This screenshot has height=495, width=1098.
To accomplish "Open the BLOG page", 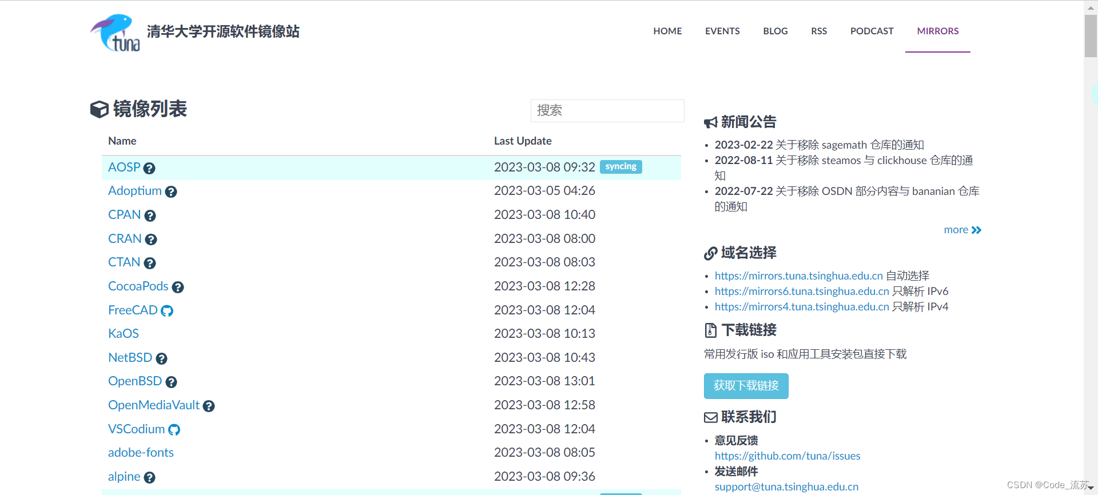I will (775, 31).
